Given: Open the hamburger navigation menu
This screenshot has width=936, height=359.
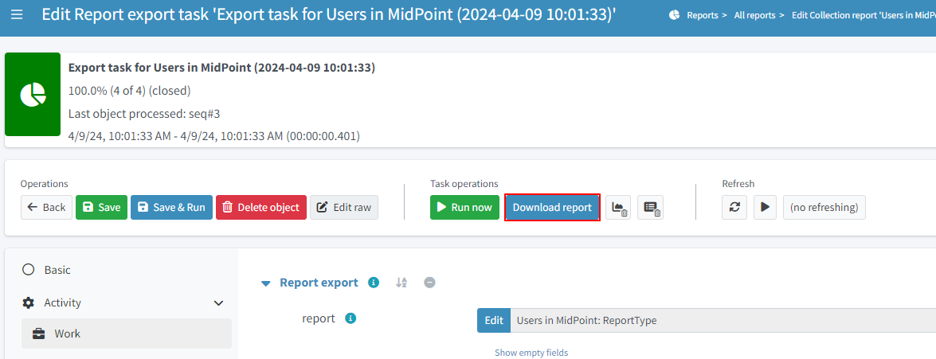Looking at the screenshot, I should click(17, 15).
